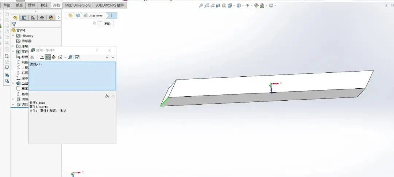Select the 边线<1> entry in selection box
Viewport: 394px width, 177px height.
36,64
